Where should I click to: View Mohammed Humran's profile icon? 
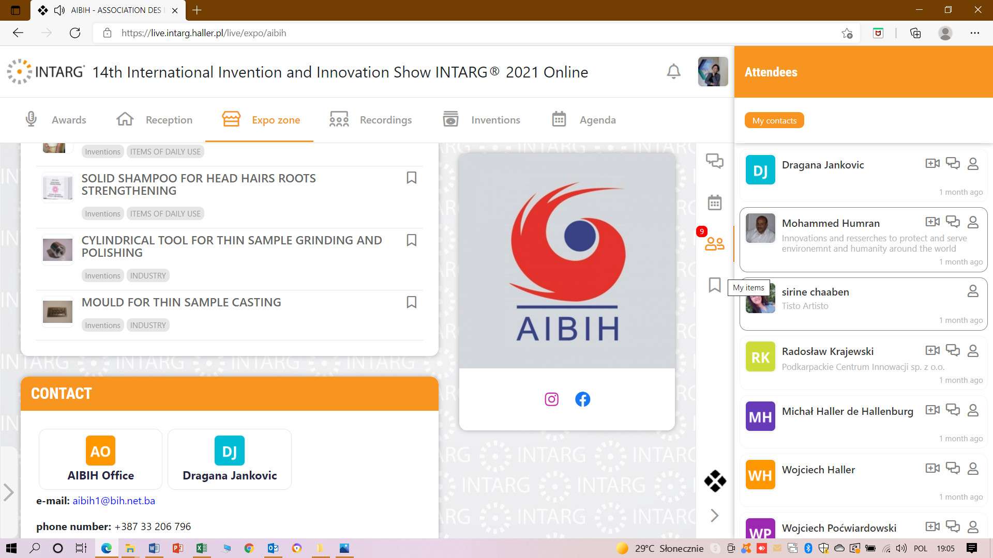point(973,222)
